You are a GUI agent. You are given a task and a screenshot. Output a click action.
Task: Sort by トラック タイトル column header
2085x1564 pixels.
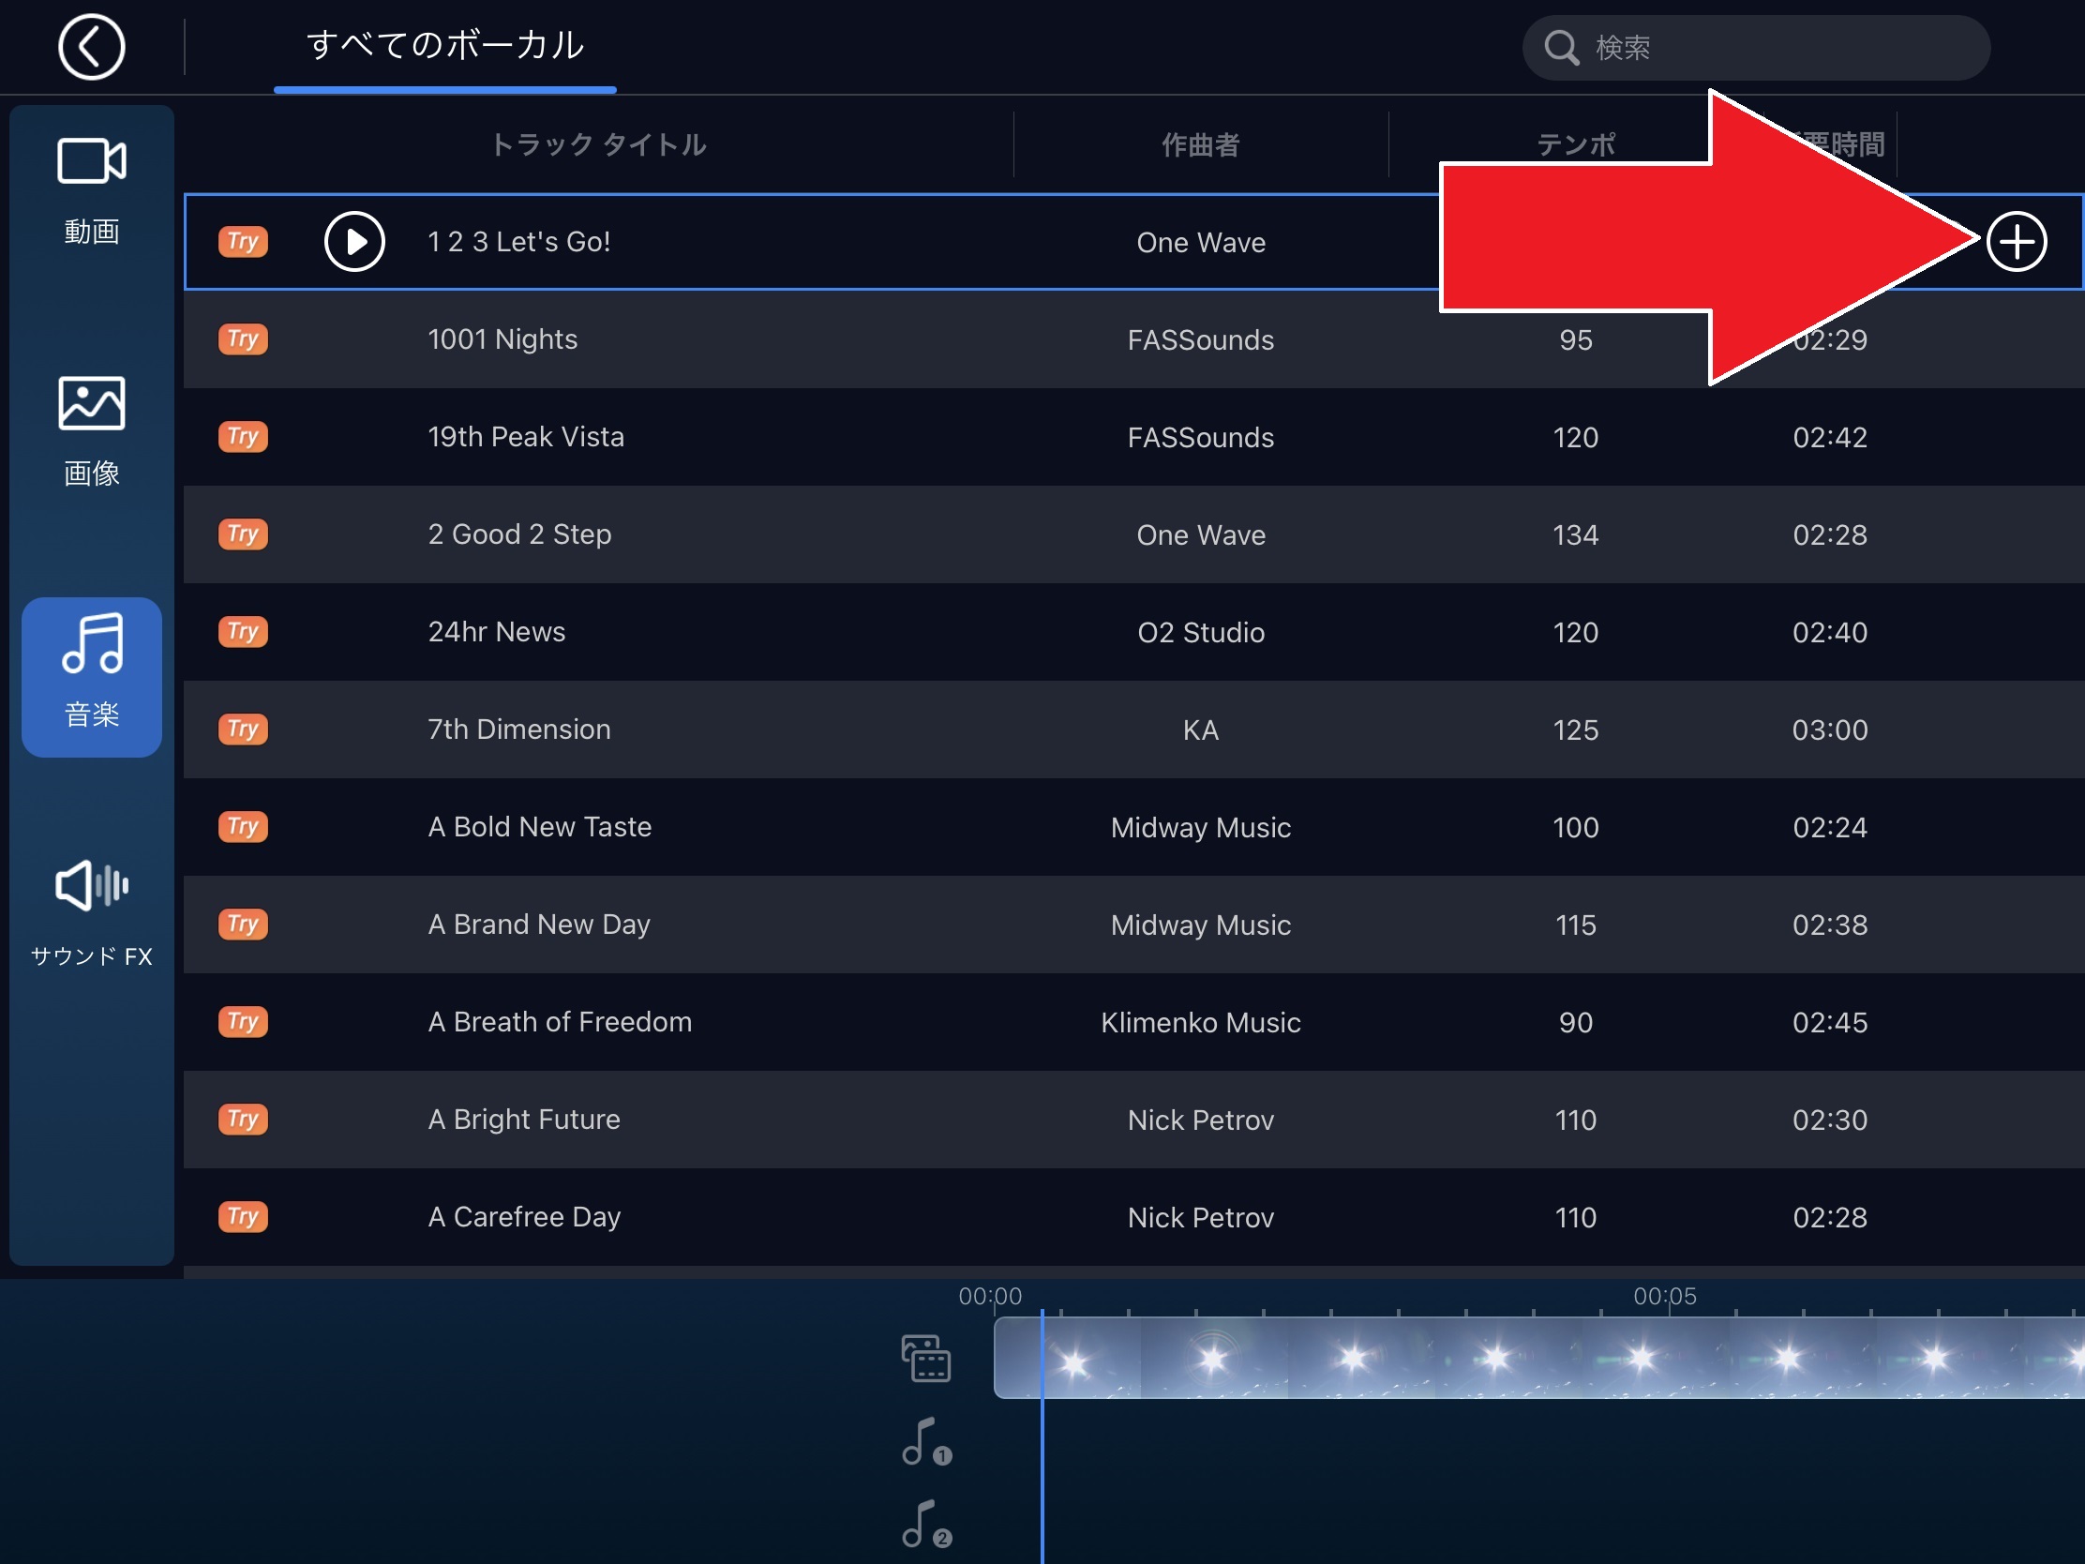click(598, 144)
